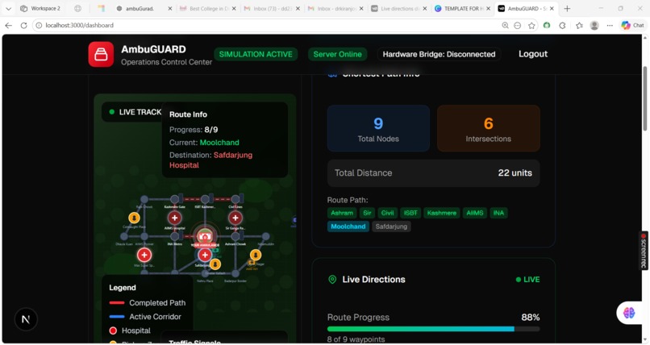650x345 pixels.
Task: Click the blue Active Corridor legend swatch
Action: 116,317
